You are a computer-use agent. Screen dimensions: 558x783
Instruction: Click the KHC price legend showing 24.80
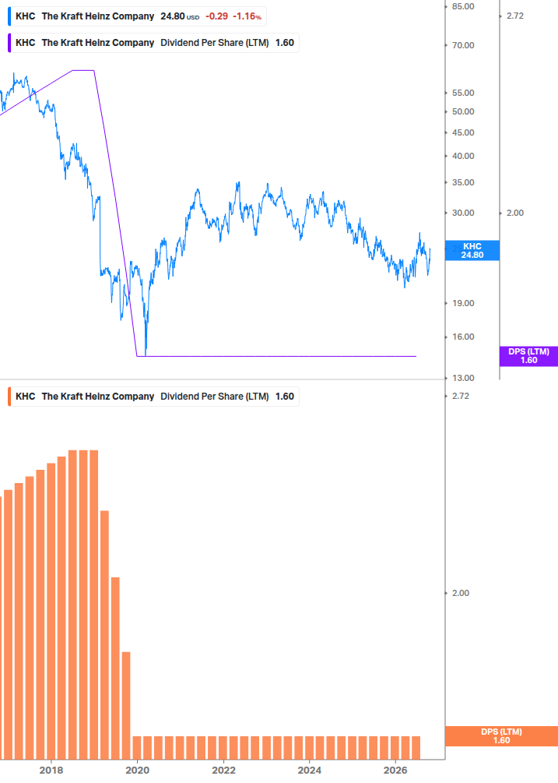(x=137, y=16)
